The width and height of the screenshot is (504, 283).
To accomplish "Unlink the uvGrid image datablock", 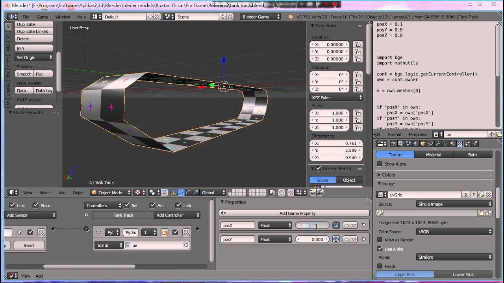I will pyautogui.click(x=488, y=195).
